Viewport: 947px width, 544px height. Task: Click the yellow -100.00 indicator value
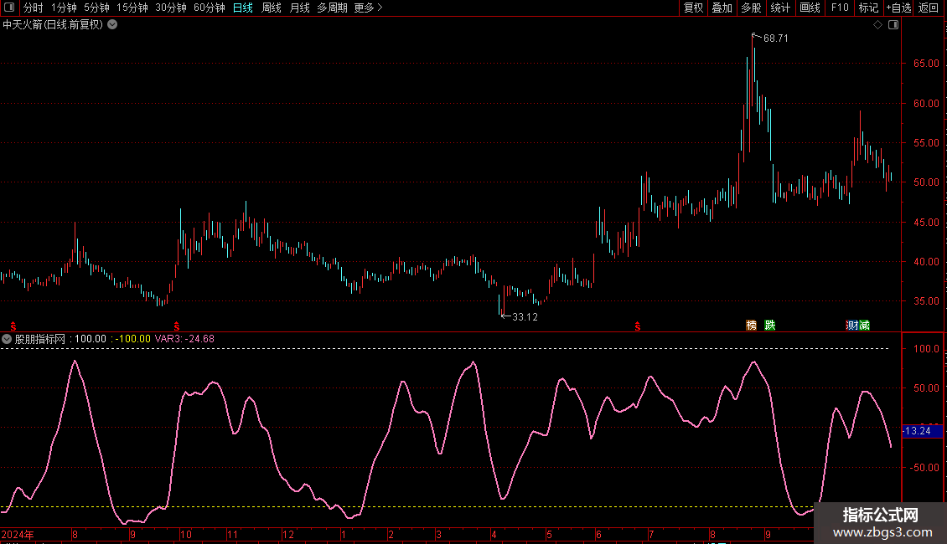[132, 339]
